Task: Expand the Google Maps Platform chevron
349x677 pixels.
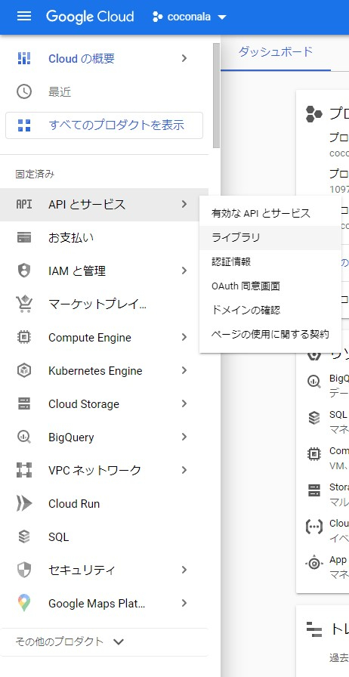Action: tap(184, 603)
